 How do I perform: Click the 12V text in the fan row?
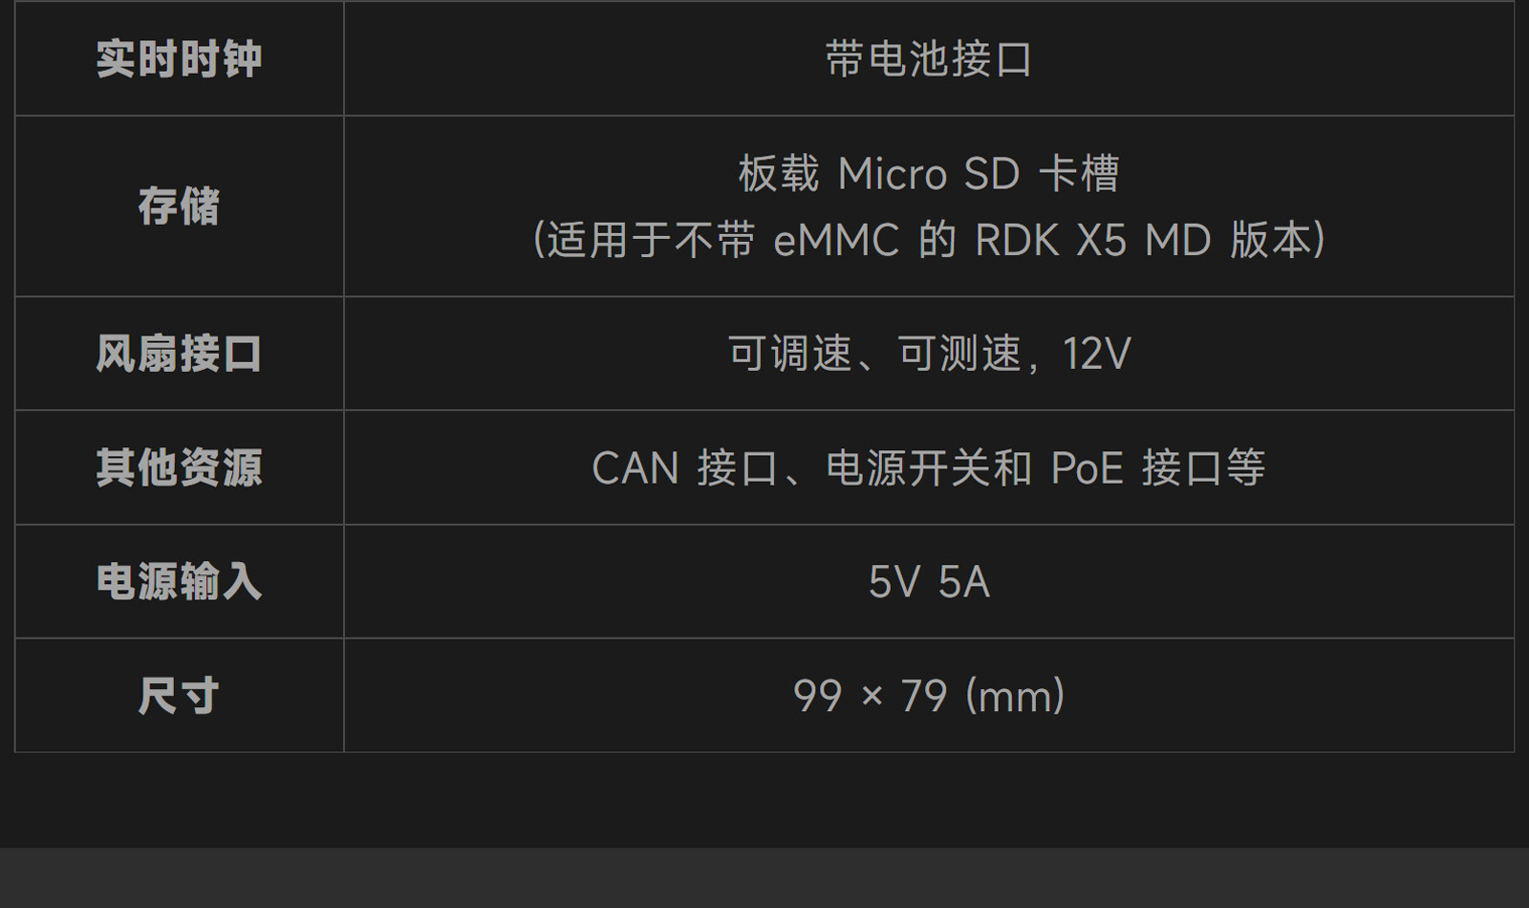(1097, 354)
